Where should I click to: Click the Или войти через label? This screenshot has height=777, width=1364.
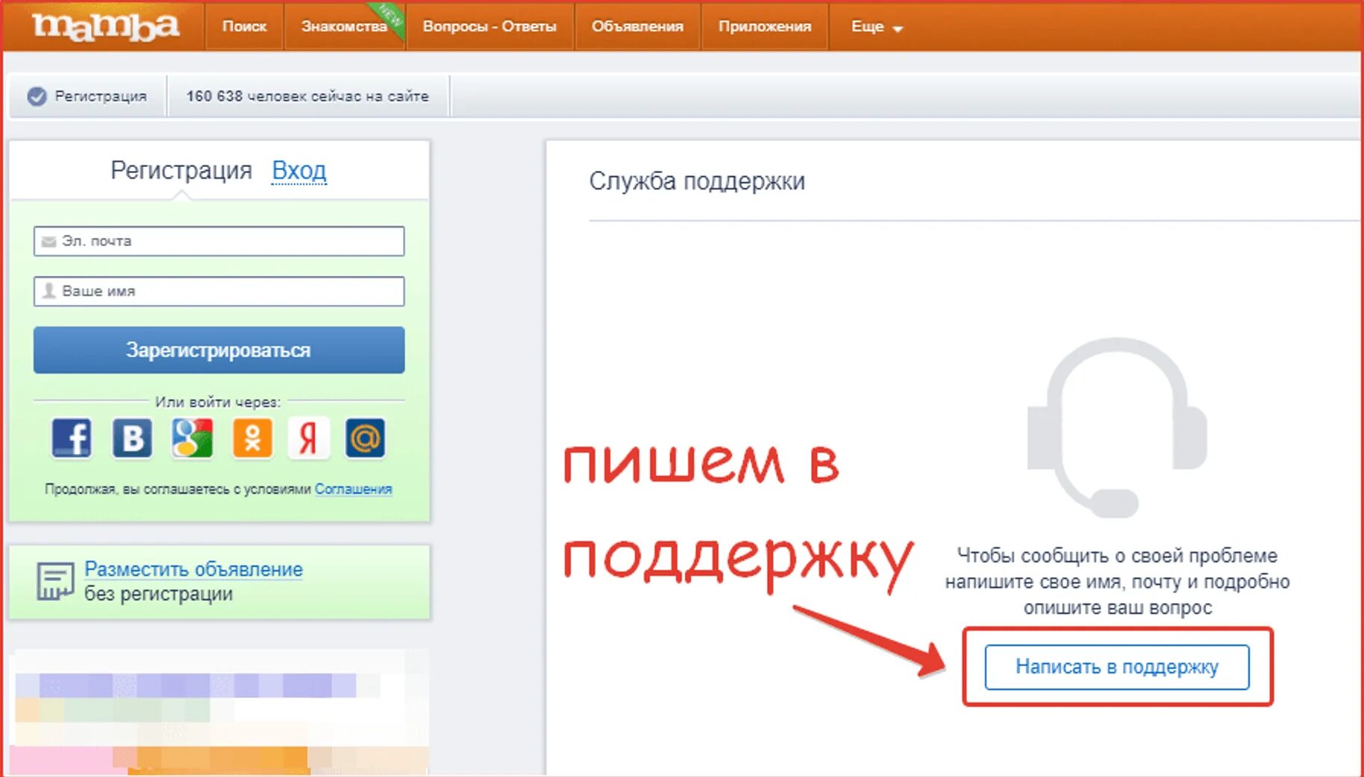218,402
